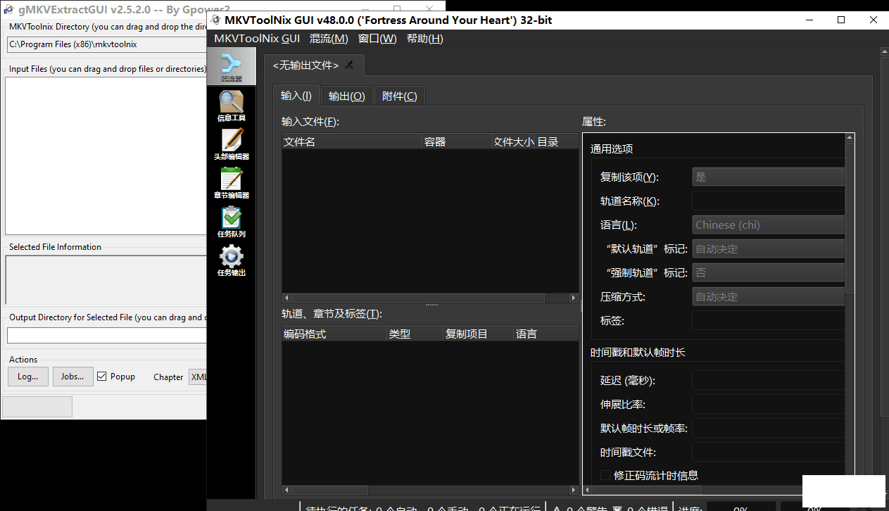This screenshot has height=511, width=889.
Task: Open the 混流(M) menu
Action: (x=329, y=39)
